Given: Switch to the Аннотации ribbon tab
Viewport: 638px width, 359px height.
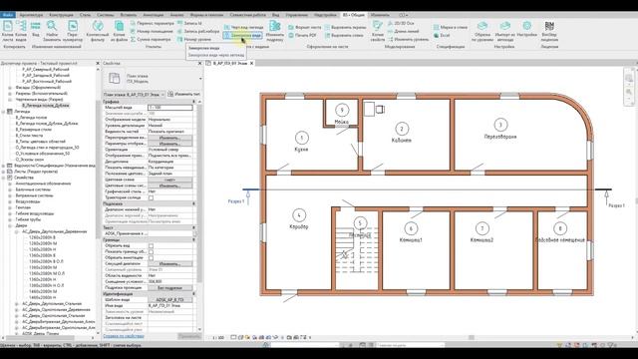Looking at the screenshot, I should pyautogui.click(x=154, y=15).
